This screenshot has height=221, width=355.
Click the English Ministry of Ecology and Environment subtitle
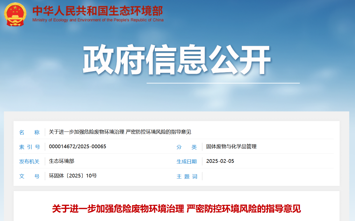click(x=98, y=20)
